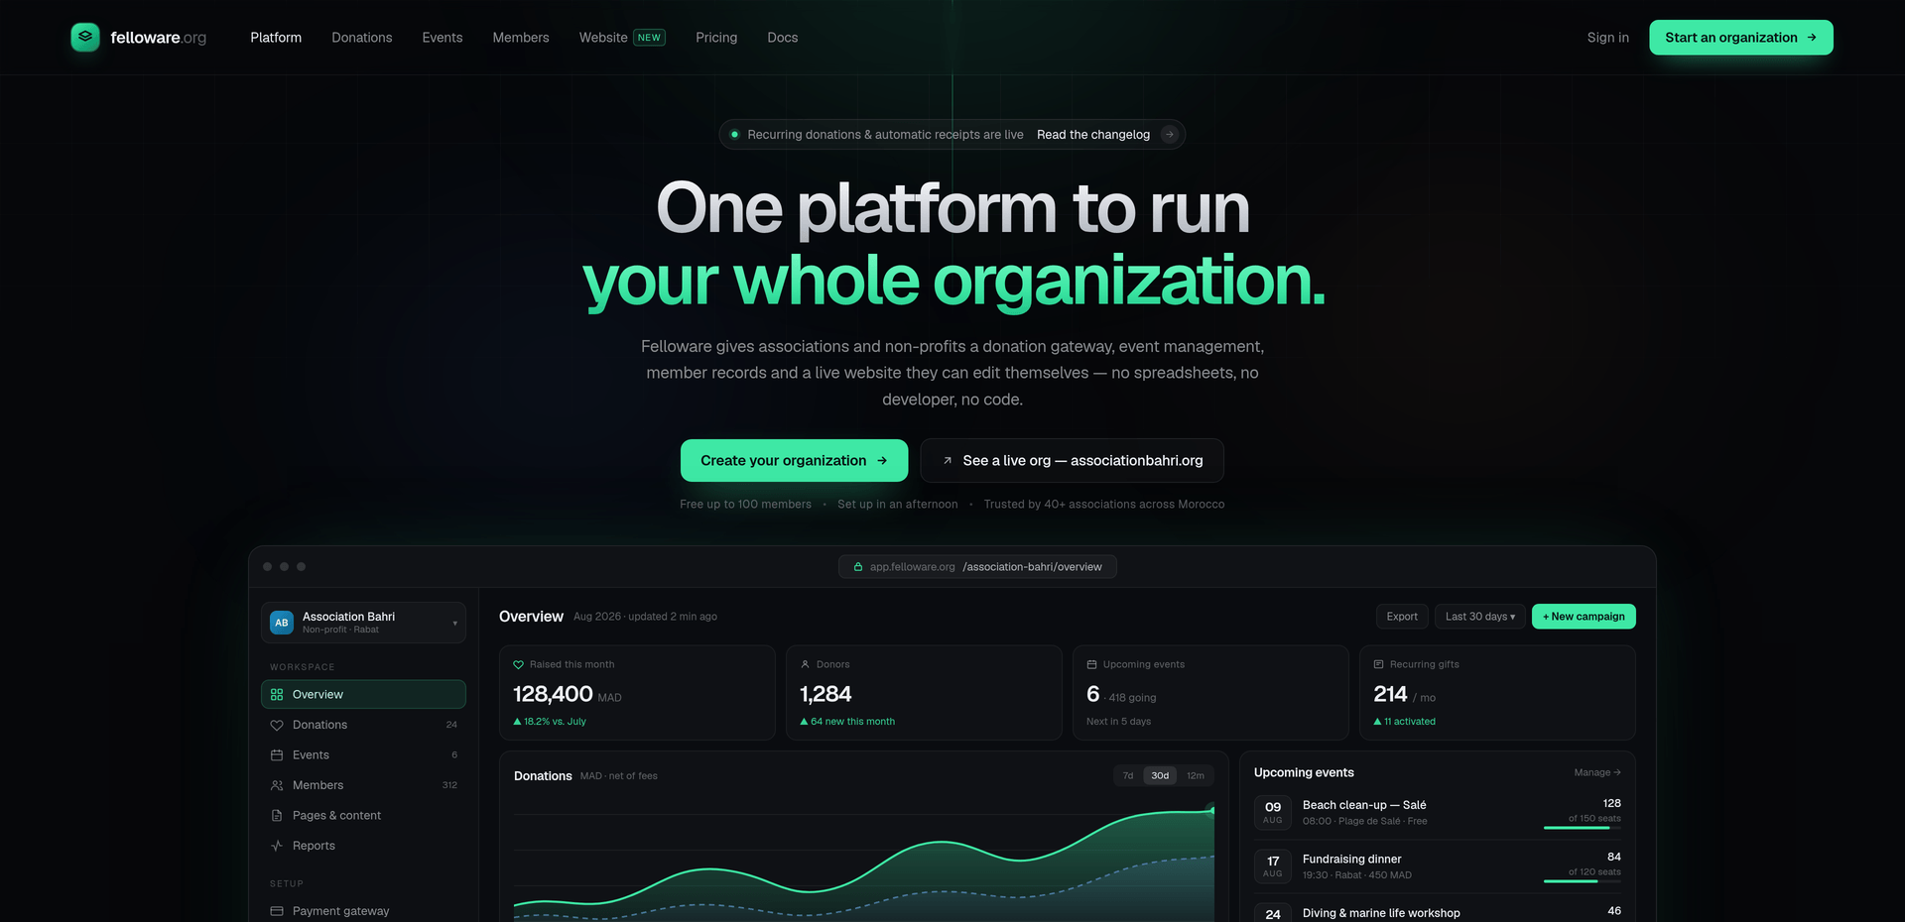Image resolution: width=1905 pixels, height=922 pixels.
Task: Open Payment gateway in Setup section
Action: 363,911
